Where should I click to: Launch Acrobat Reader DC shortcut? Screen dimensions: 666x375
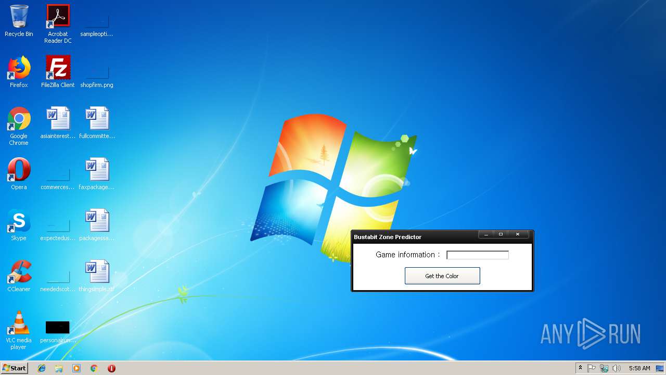58,24
